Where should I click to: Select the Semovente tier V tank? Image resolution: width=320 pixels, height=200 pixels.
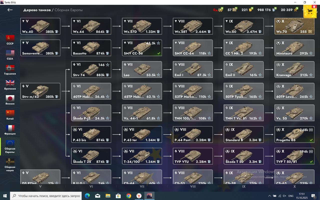(x=40, y=48)
